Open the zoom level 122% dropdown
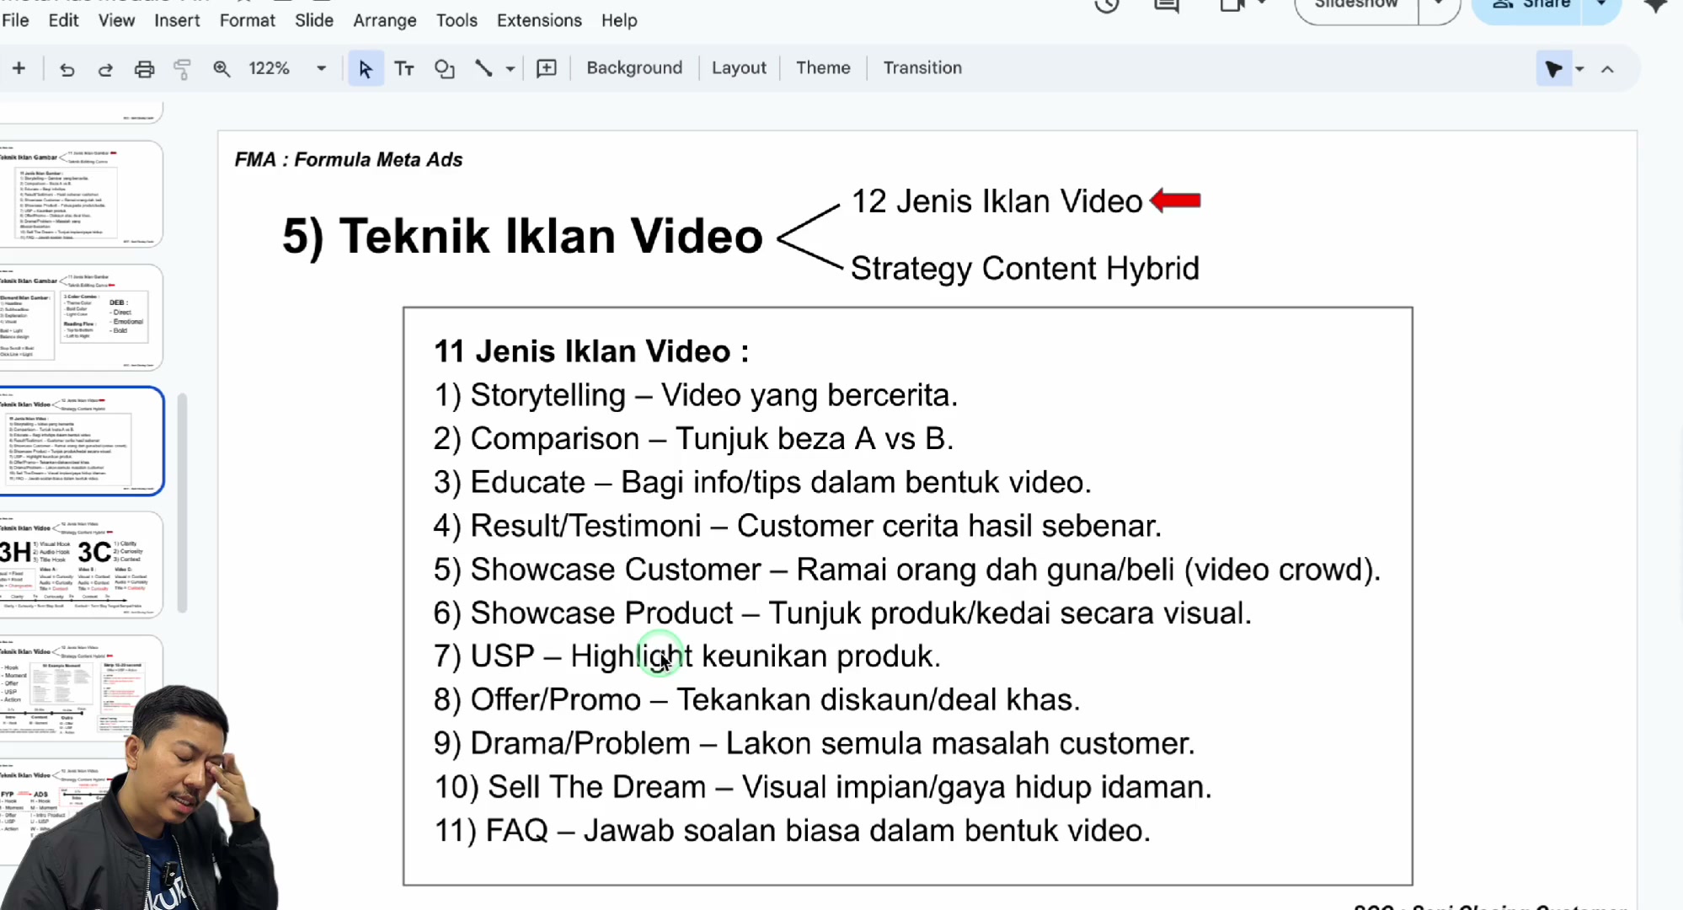Viewport: 1683px width, 910px height. coord(287,68)
